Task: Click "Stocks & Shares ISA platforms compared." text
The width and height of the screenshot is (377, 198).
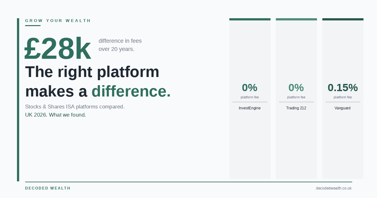Action: (75, 107)
